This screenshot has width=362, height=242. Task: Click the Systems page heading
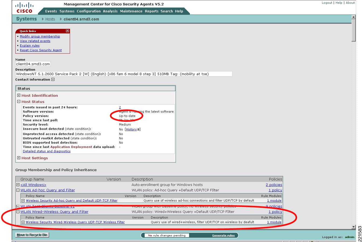[26, 19]
